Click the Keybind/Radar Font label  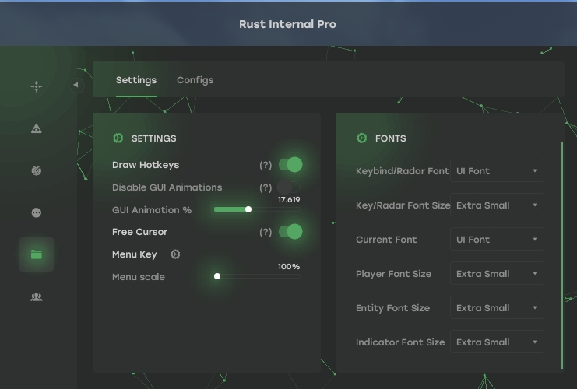[403, 171]
